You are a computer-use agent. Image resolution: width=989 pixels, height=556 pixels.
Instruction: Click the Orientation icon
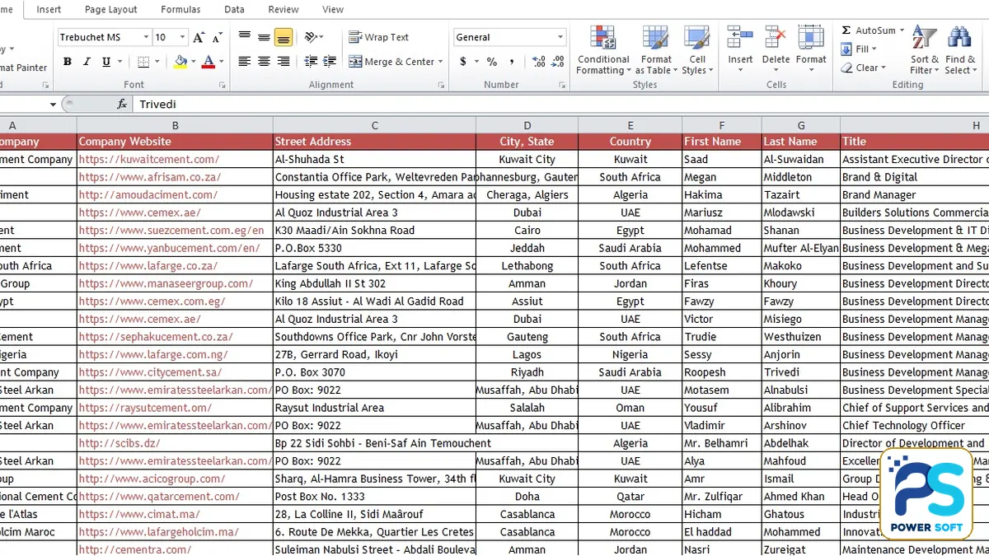click(x=311, y=37)
